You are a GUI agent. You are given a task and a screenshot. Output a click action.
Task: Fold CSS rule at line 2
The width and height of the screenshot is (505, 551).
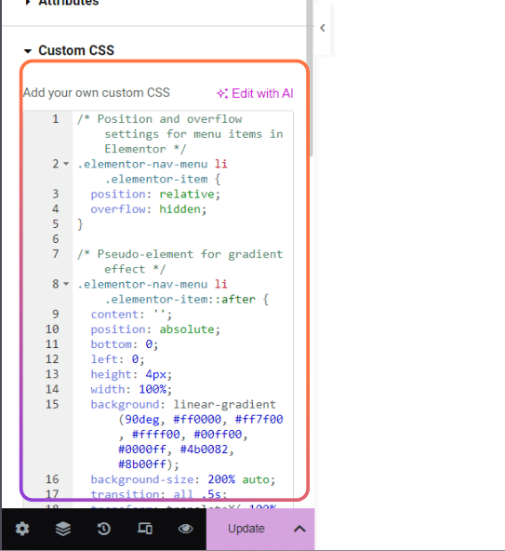(66, 164)
